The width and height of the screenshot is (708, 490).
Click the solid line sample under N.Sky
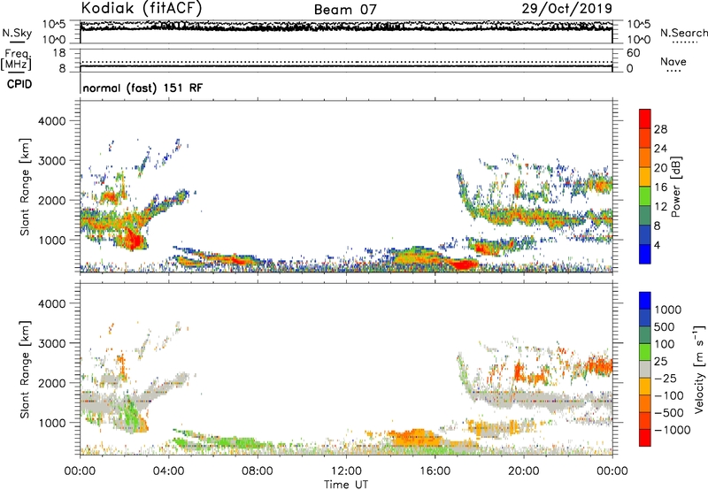tap(17, 42)
